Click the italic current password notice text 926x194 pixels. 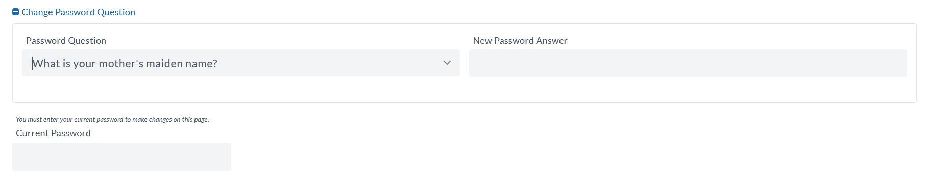(112, 119)
